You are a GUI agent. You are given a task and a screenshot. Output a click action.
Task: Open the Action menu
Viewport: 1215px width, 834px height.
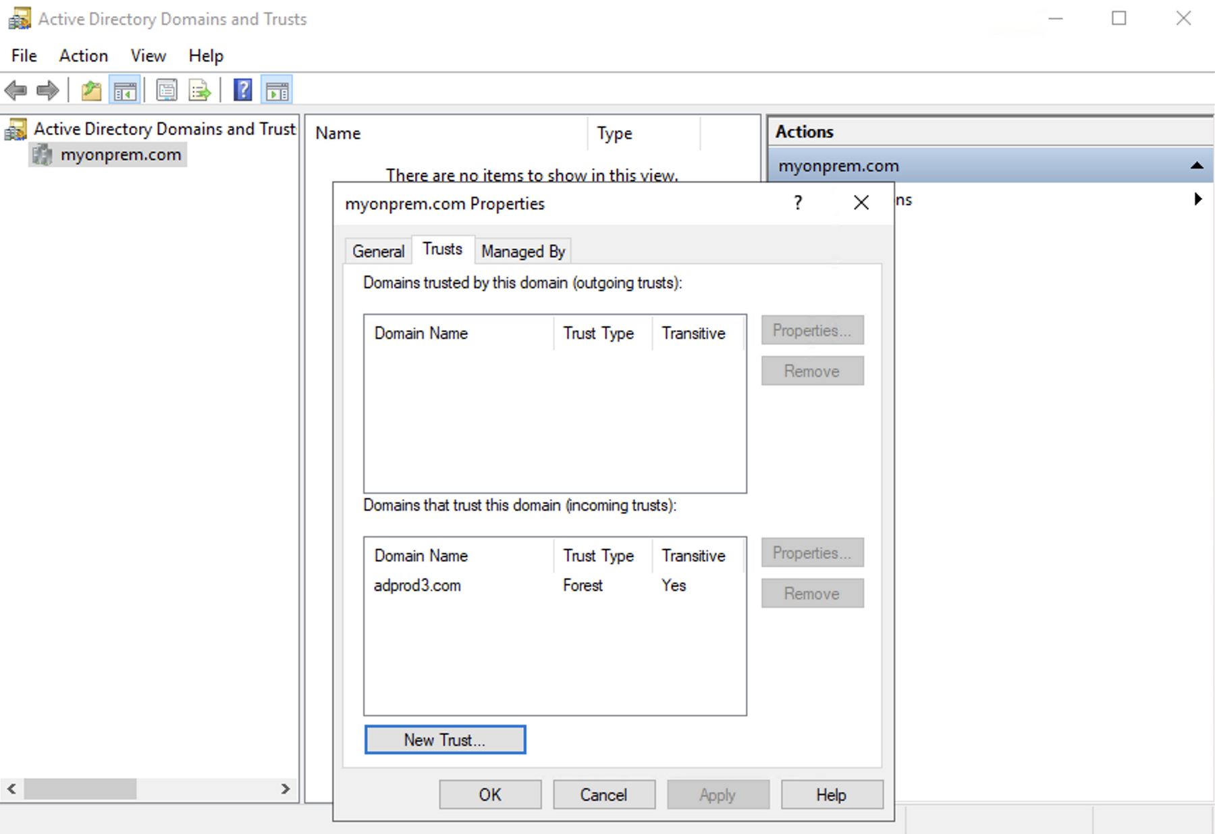pos(84,55)
